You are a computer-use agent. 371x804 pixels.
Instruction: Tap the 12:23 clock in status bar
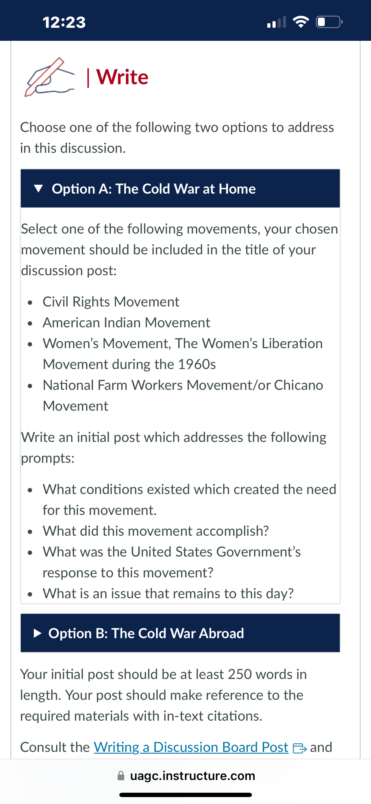pos(64,22)
